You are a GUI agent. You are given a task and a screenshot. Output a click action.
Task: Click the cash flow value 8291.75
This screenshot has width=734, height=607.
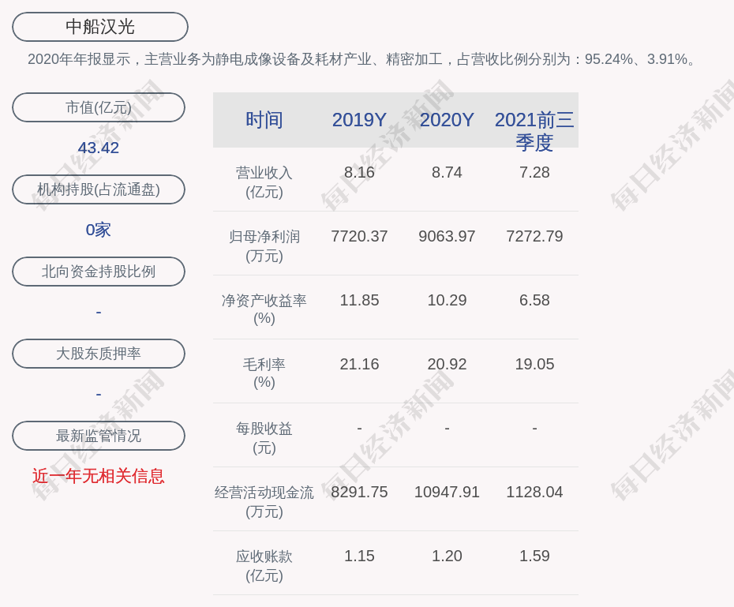pos(359,492)
